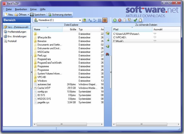This screenshot has width=184, height=134.
Task: Collapse Bereich panel with left splitter arrow
Action: click(x=32, y=72)
